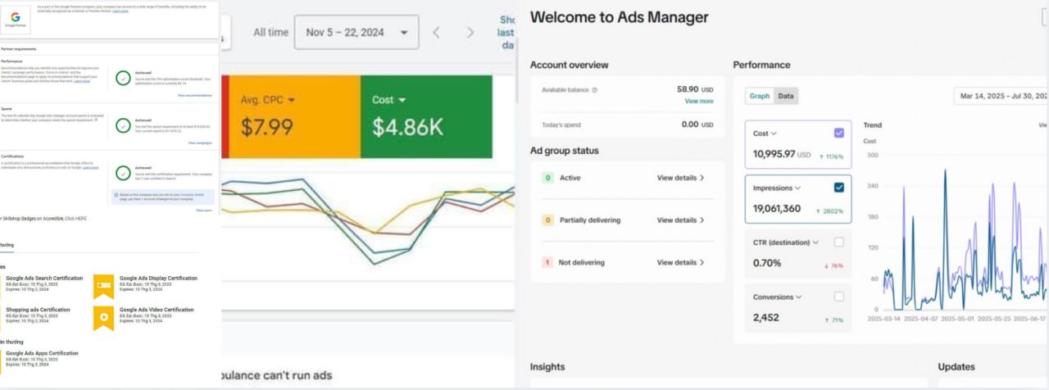Open View details for Active ad groups
Image resolution: width=1049 pixels, height=390 pixels.
(680, 178)
